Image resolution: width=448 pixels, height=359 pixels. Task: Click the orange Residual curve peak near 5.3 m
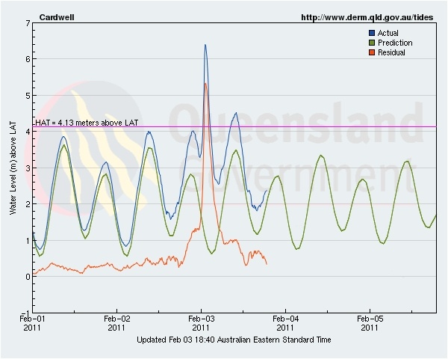206,84
